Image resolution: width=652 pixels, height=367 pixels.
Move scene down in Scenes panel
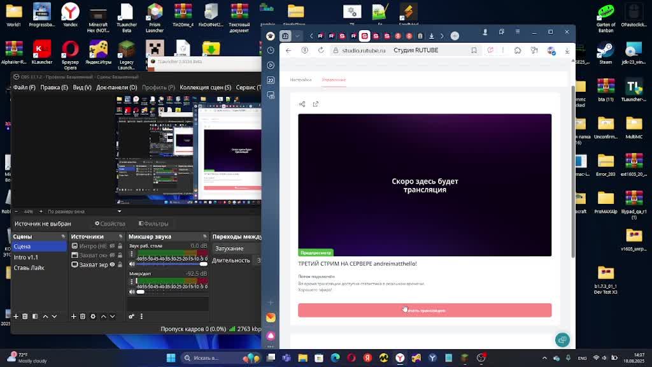click(x=55, y=317)
